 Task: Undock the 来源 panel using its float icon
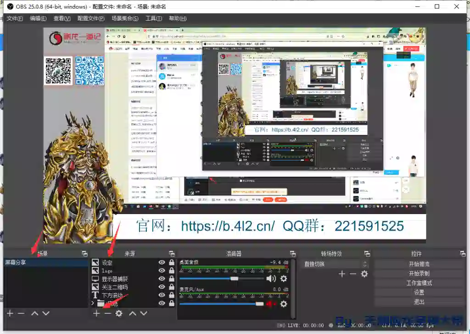click(172, 254)
